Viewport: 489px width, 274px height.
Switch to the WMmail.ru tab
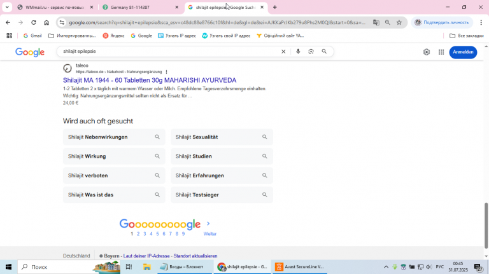click(55, 7)
